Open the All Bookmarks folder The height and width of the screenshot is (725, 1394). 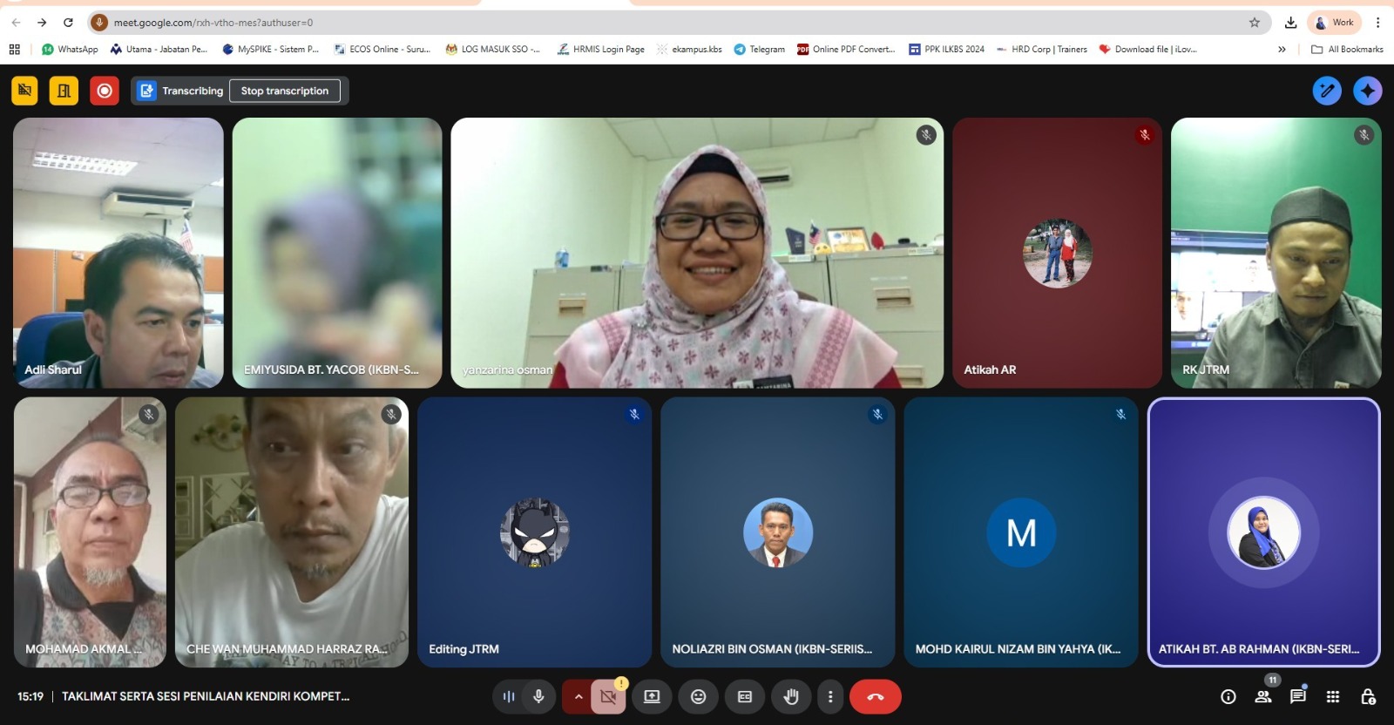1347,50
